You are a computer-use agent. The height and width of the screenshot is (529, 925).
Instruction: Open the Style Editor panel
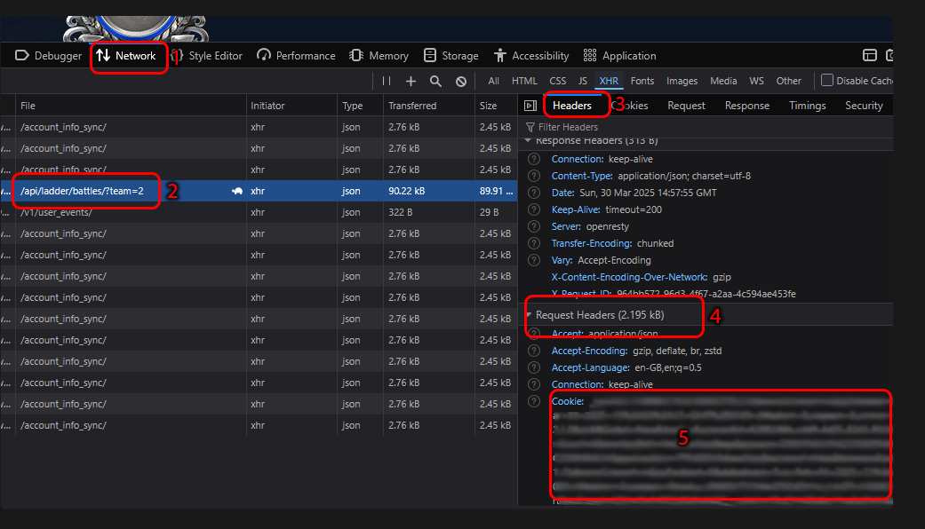point(208,55)
